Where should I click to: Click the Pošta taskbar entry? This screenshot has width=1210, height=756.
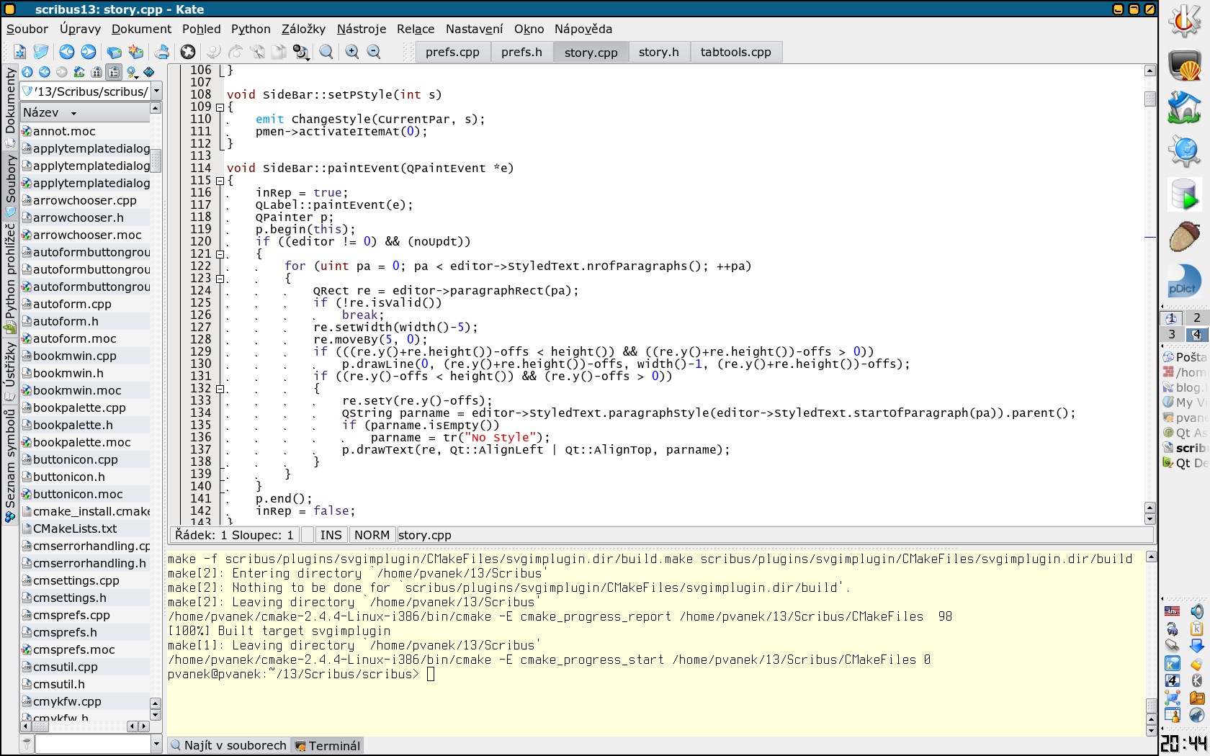coord(1186,357)
